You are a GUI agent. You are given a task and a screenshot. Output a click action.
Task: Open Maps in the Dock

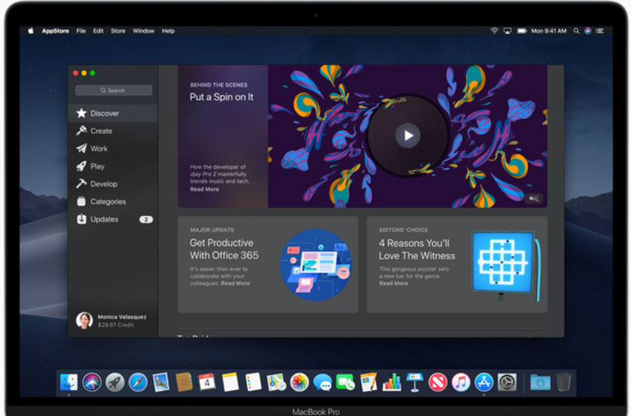277,382
